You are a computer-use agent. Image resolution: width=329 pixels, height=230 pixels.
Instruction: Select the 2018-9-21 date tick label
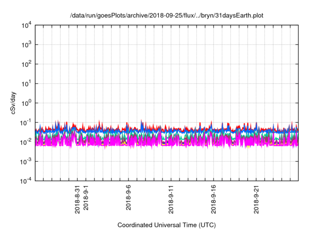pyautogui.click(x=257, y=198)
